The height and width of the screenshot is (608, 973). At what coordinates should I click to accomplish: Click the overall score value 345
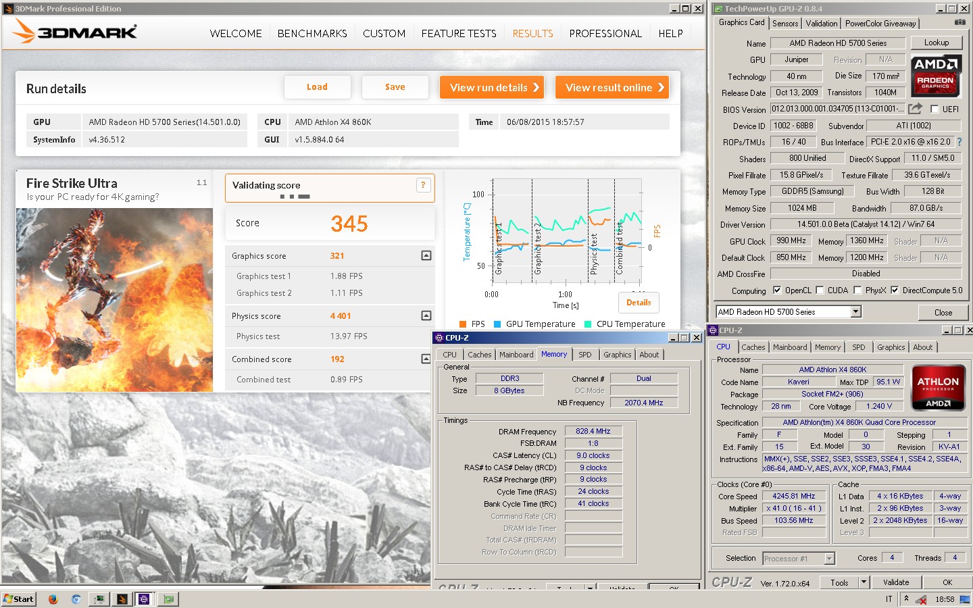point(349,224)
